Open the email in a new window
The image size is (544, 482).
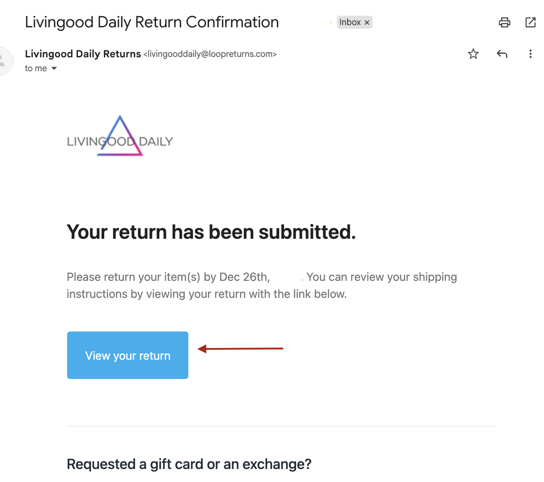pos(531,22)
